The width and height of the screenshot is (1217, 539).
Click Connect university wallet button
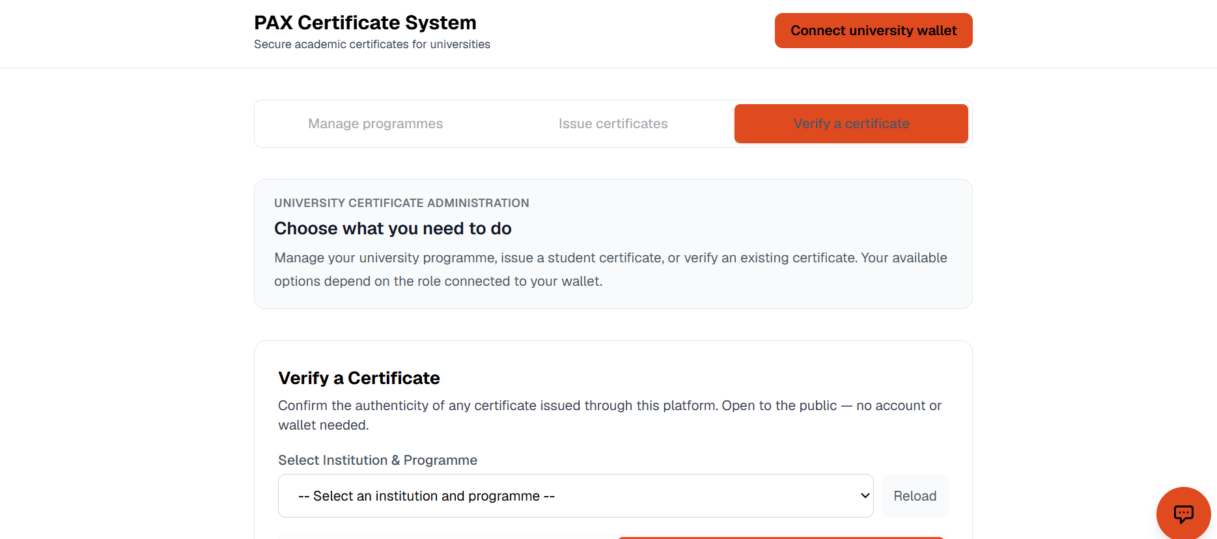874,31
